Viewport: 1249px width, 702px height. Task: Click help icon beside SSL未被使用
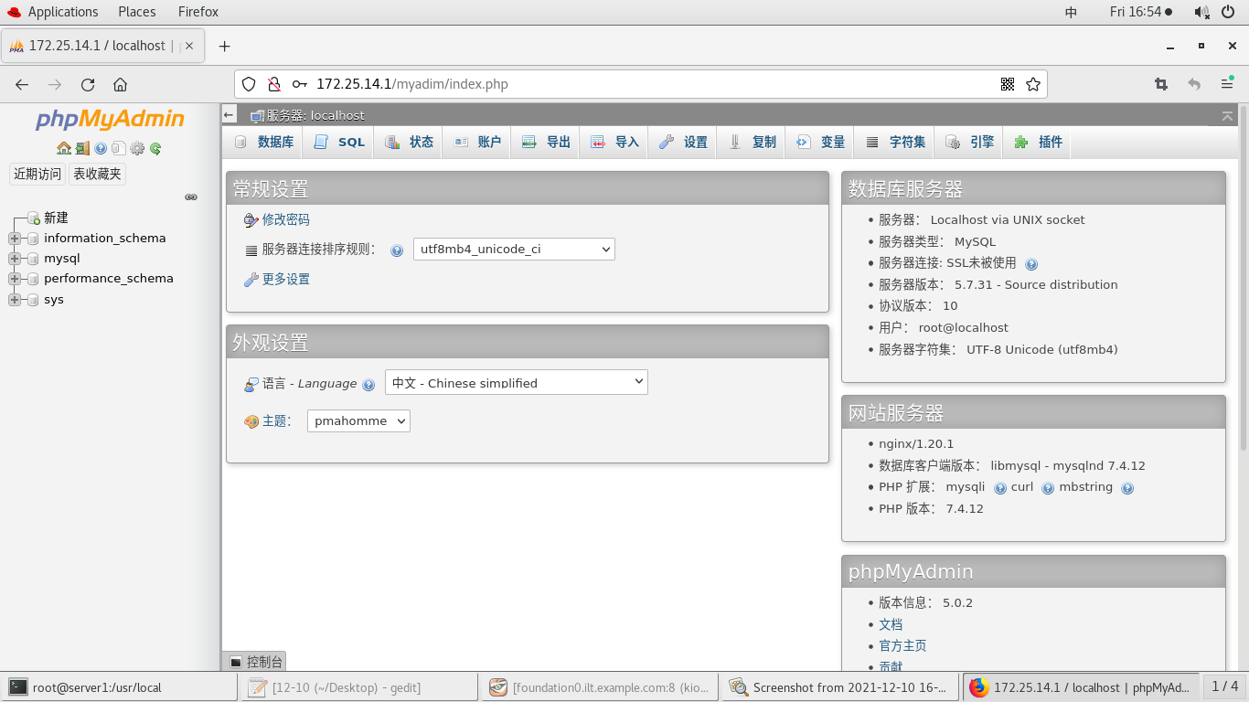[x=1031, y=264]
